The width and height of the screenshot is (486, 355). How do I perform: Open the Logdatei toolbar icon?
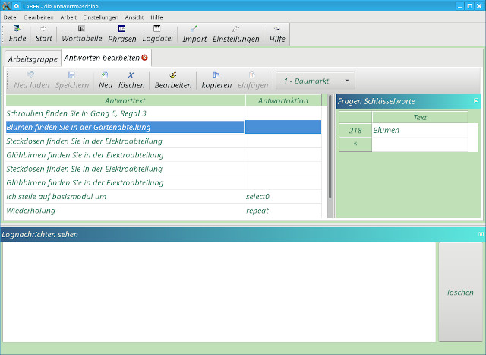click(x=157, y=33)
